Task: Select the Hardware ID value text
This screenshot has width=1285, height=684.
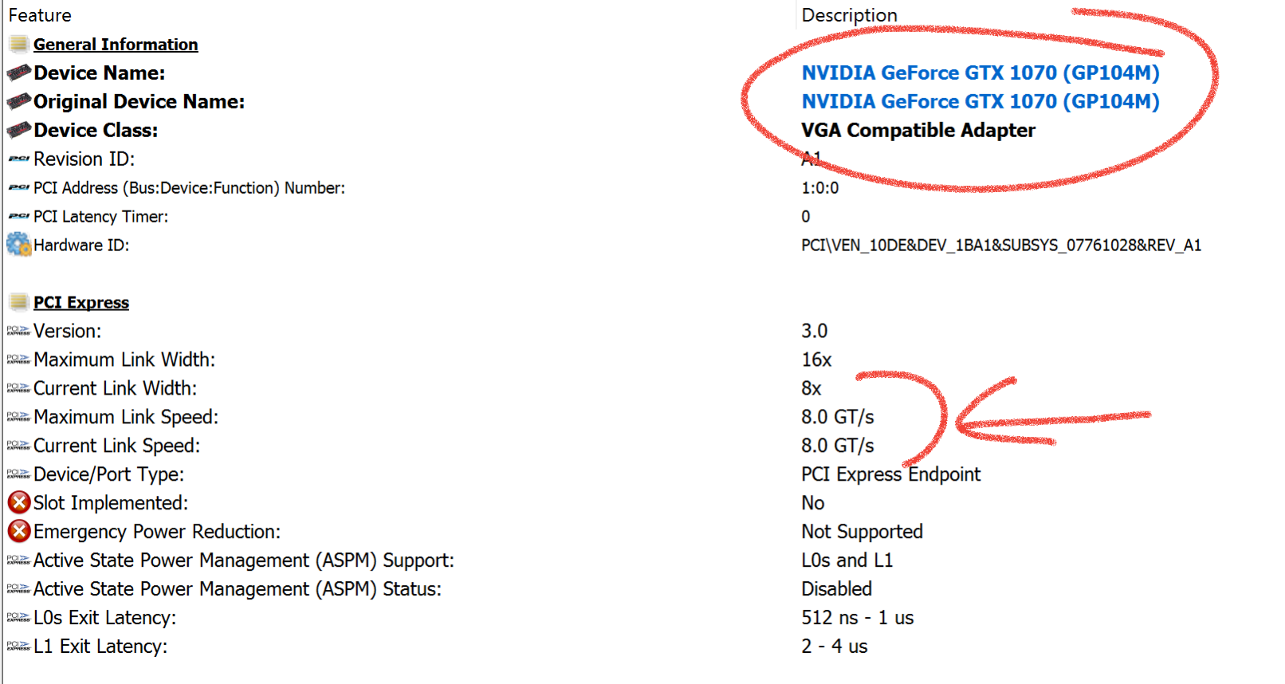Action: pos(1000,246)
